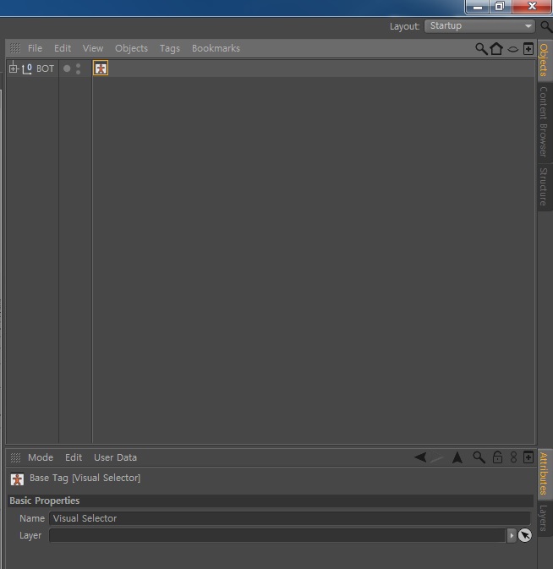Click the Attribute Manager mode circles icon

pos(513,457)
